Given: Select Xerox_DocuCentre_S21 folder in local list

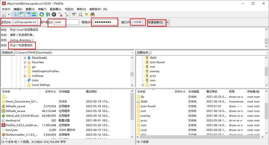Looking at the screenshot, I should [x=22, y=101].
